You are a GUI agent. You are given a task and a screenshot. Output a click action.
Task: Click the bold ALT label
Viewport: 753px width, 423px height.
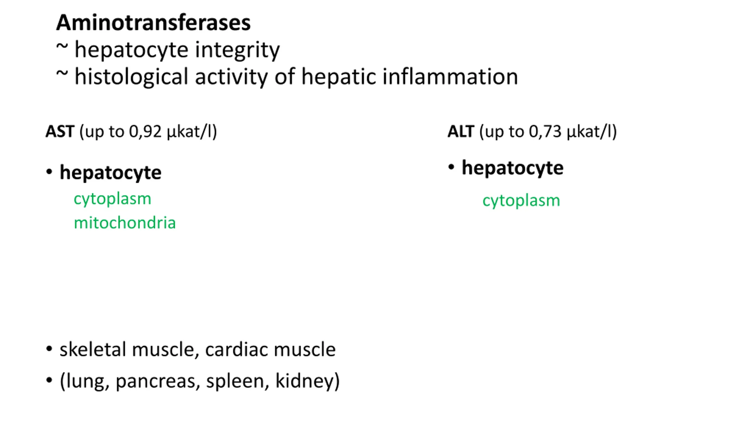(x=461, y=131)
